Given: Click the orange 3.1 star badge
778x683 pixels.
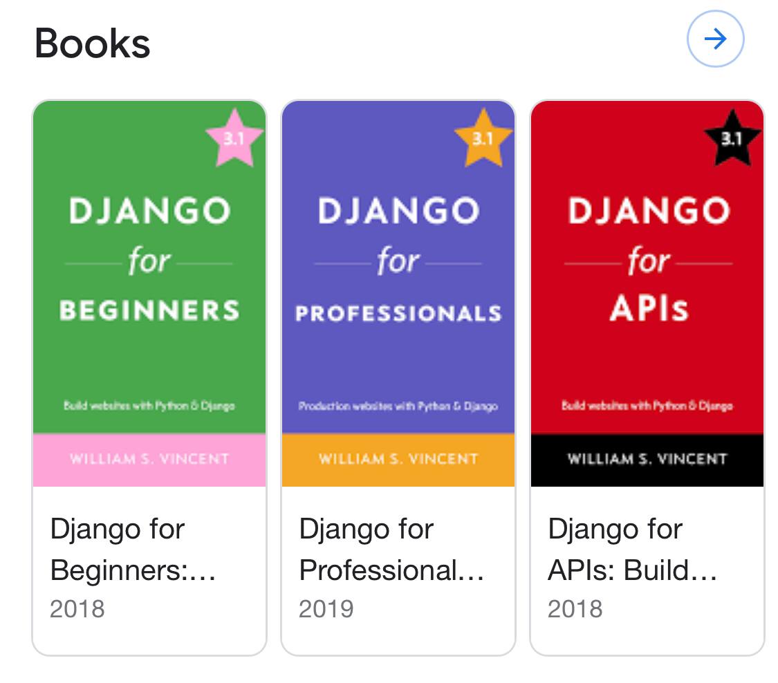Looking at the screenshot, I should point(483,138).
